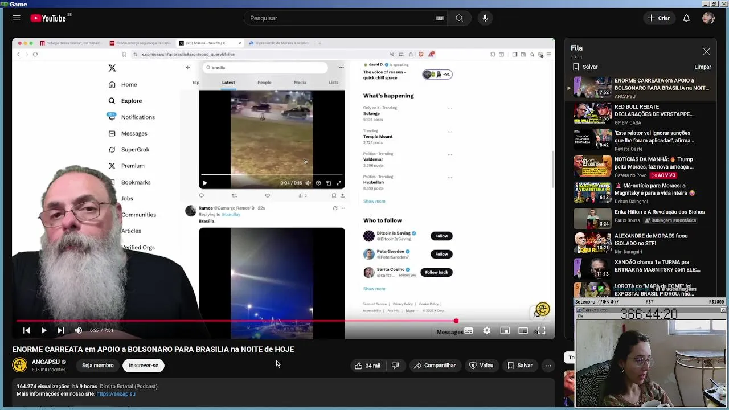This screenshot has width=729, height=410.
Task: Dislike the video
Action: click(395, 366)
